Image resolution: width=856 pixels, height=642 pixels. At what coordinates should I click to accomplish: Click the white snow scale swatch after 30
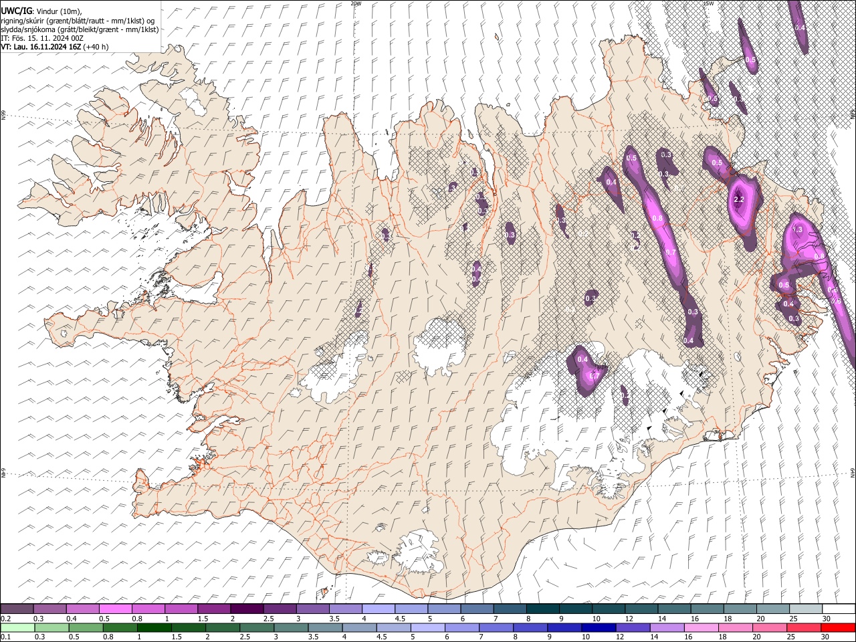(838, 609)
